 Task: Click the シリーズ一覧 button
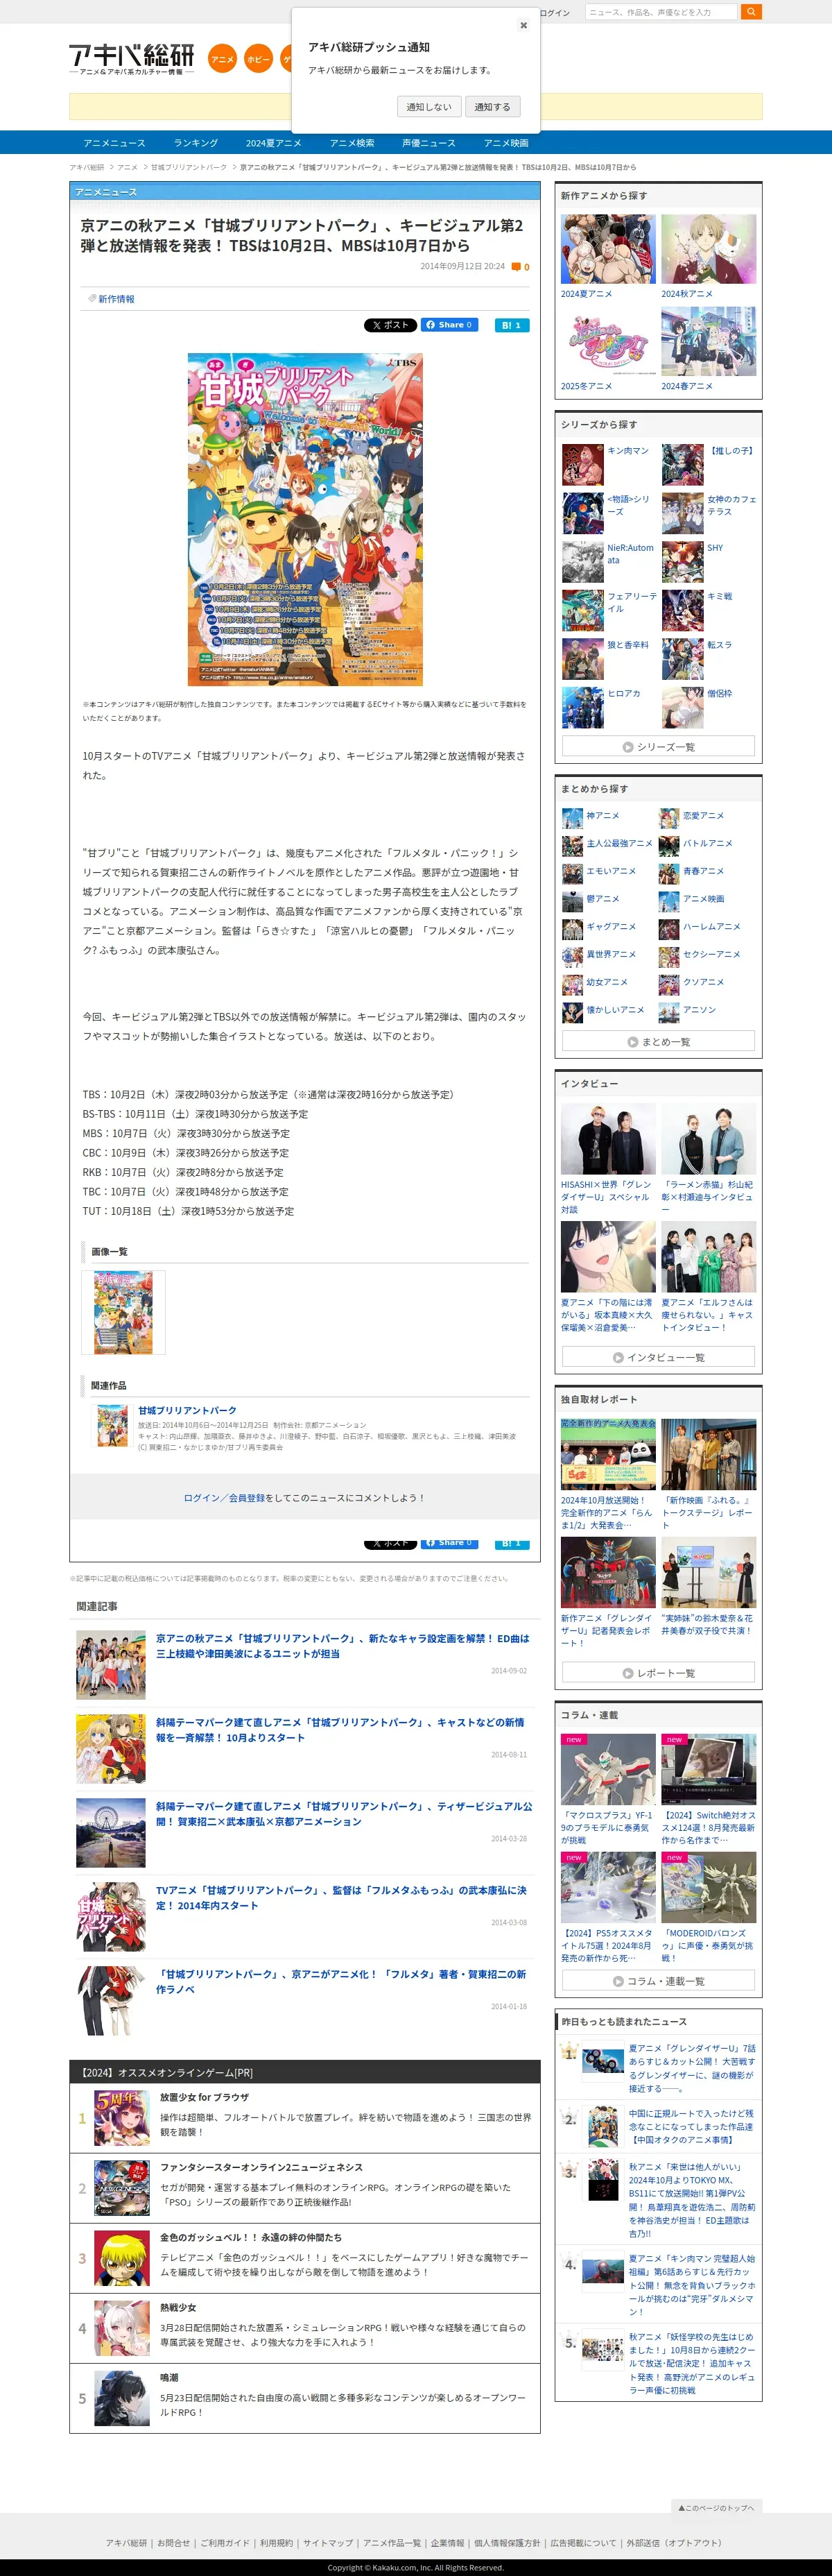[658, 746]
